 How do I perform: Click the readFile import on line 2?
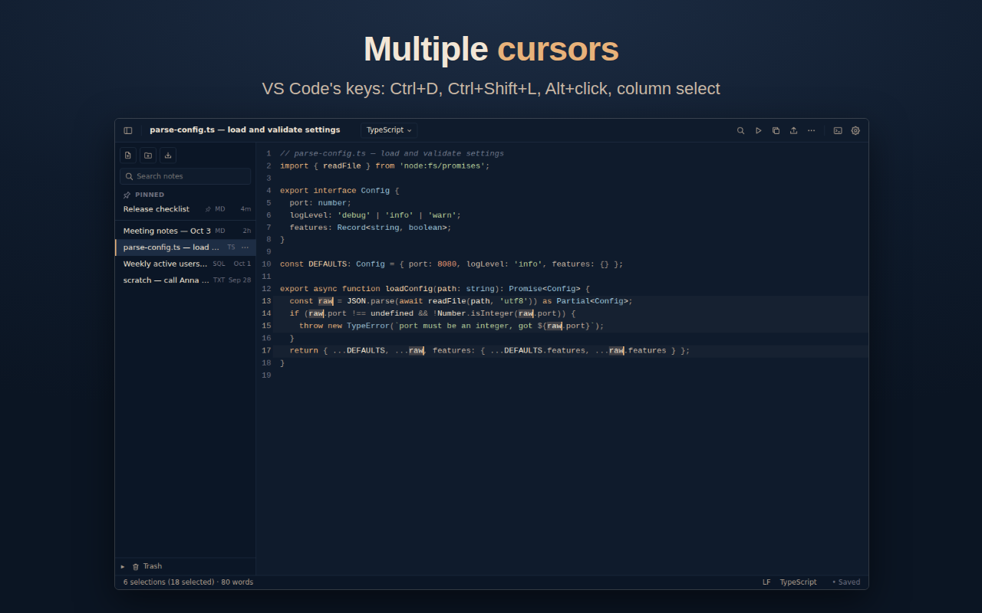coord(341,166)
